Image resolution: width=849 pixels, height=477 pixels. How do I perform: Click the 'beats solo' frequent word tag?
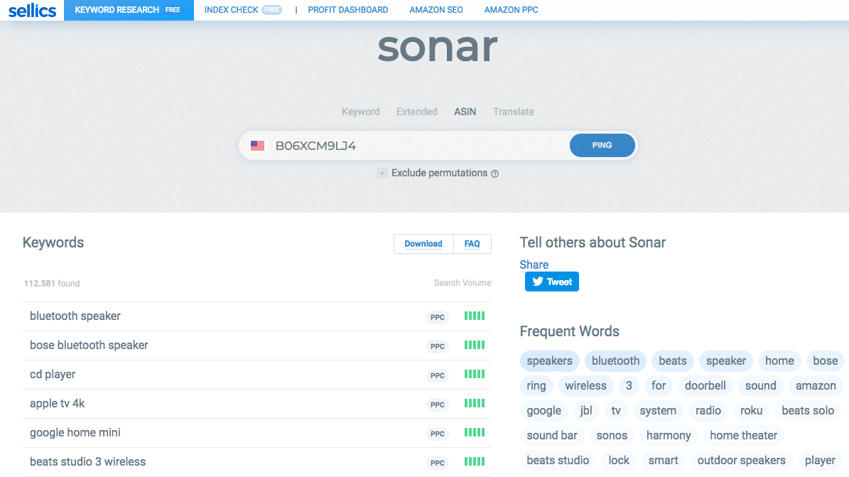(808, 411)
